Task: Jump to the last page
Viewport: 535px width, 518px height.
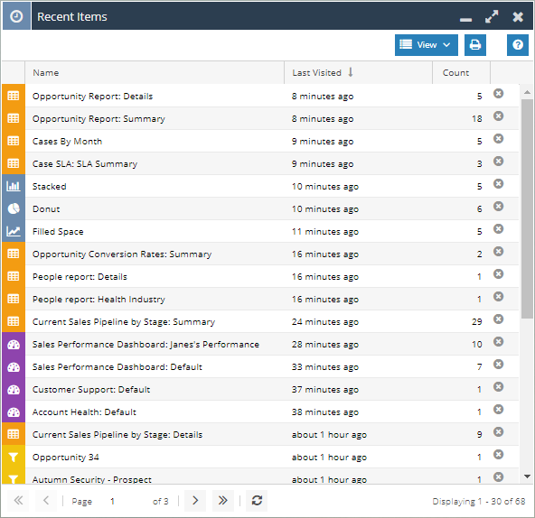Action: [x=223, y=501]
